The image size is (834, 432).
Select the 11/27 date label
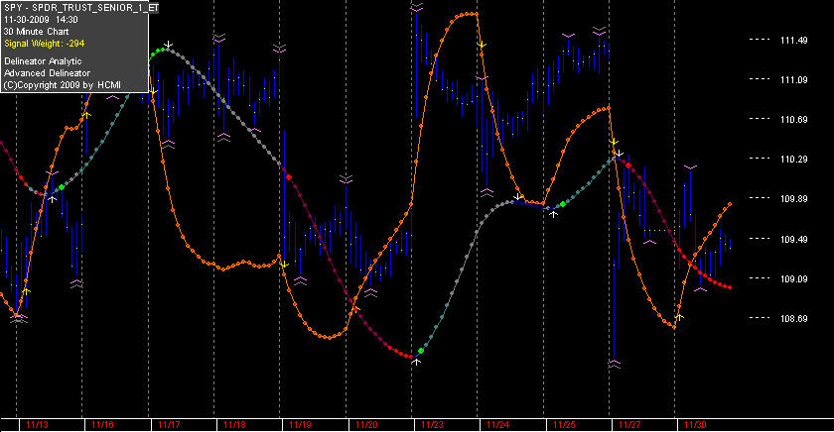pyautogui.click(x=629, y=425)
